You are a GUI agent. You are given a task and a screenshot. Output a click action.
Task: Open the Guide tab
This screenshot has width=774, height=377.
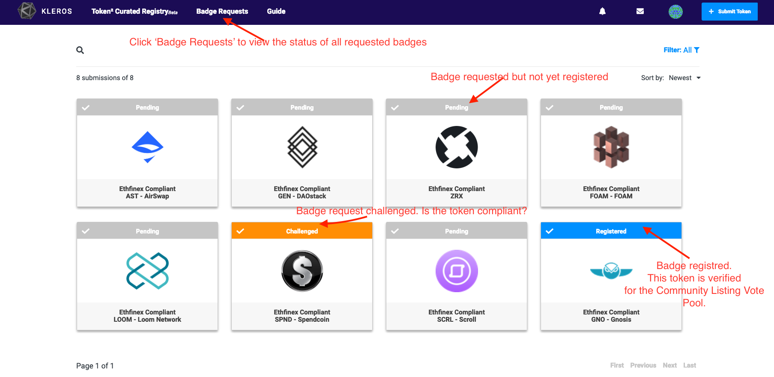[x=276, y=12]
